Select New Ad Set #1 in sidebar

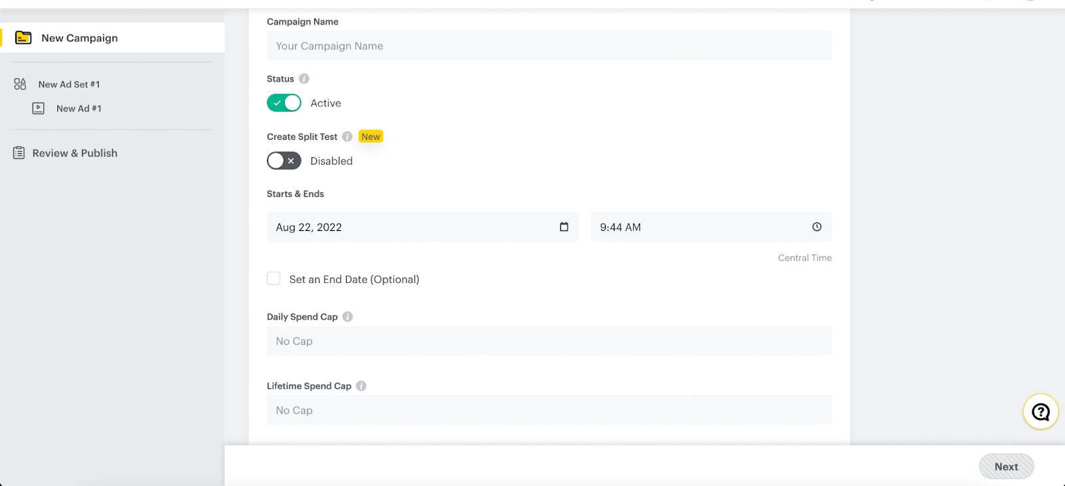(69, 85)
